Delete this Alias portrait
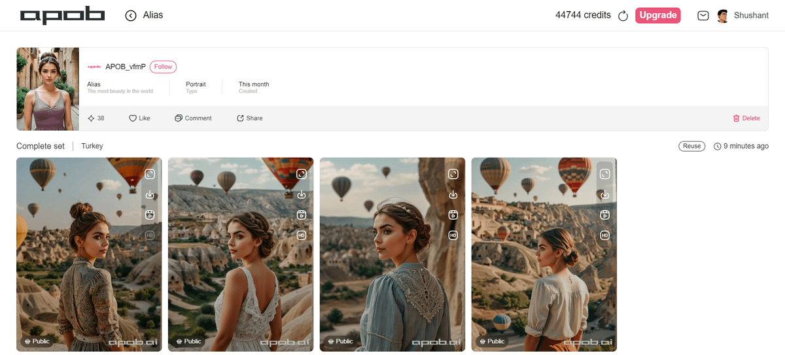Screen dimensions: 785x355 [746, 118]
